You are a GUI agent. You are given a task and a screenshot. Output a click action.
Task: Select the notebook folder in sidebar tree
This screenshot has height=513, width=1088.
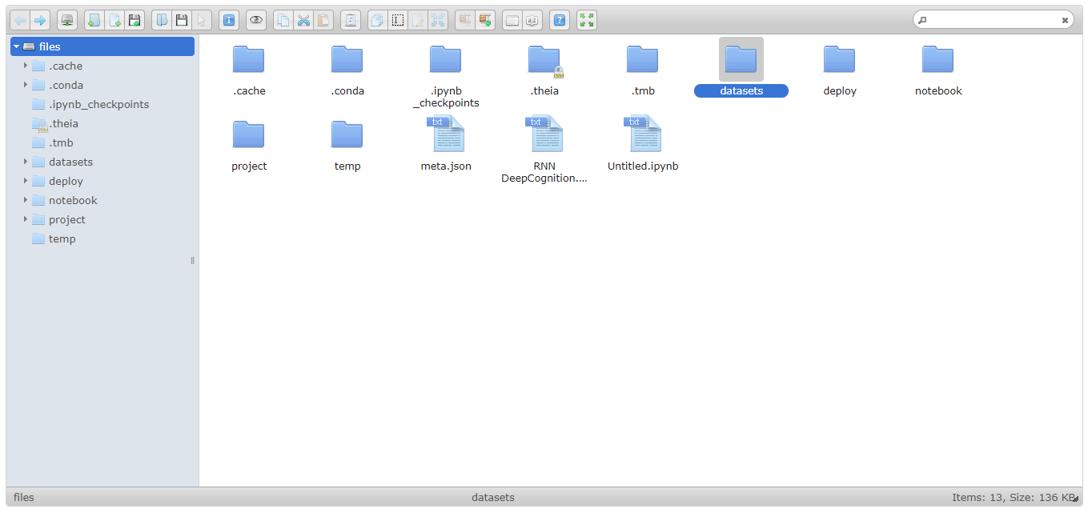click(x=73, y=200)
